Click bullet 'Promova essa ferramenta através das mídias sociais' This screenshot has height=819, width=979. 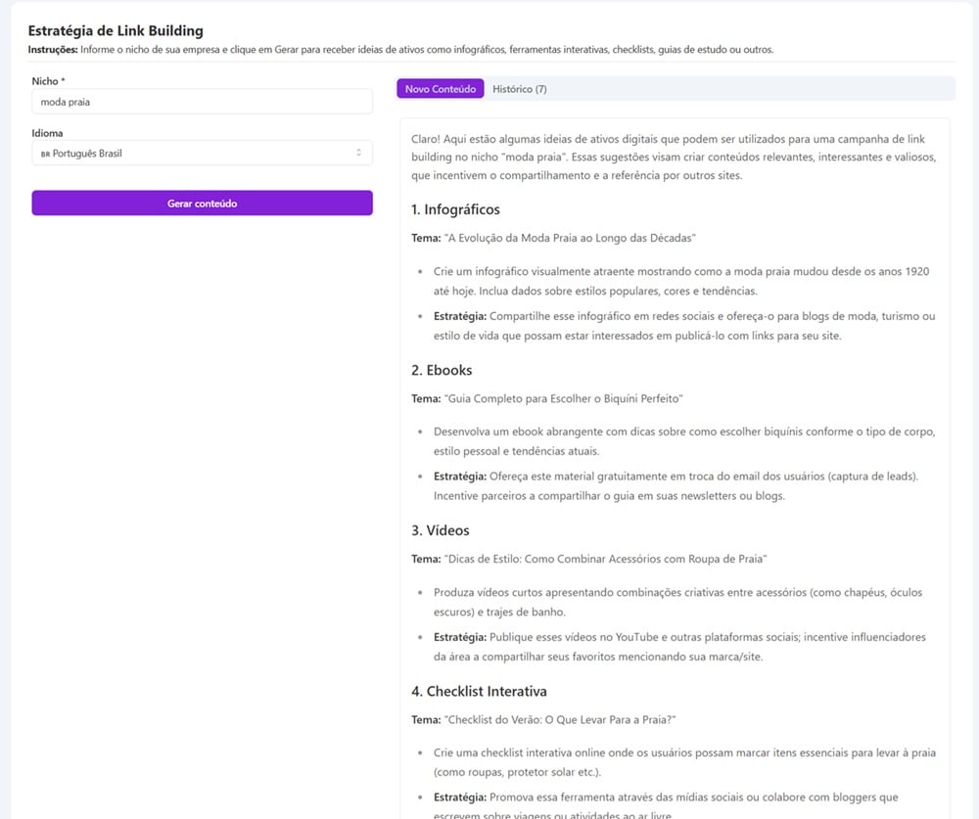coord(666,805)
